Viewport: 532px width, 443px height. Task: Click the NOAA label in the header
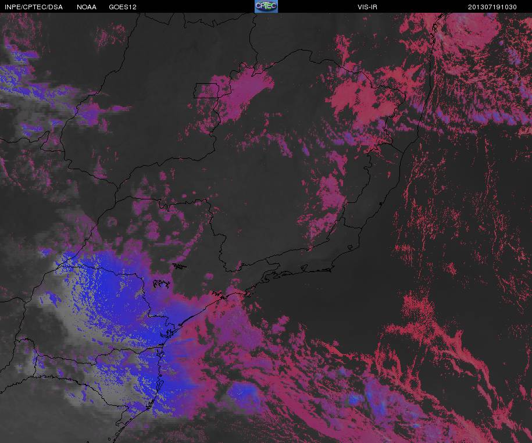(87, 7)
